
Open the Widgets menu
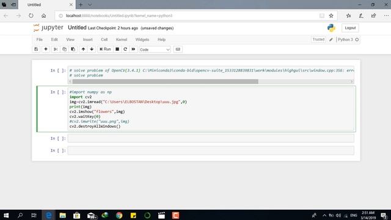142,40
